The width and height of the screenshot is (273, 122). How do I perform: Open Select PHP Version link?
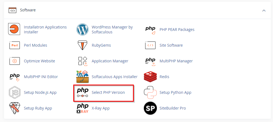click(108, 92)
